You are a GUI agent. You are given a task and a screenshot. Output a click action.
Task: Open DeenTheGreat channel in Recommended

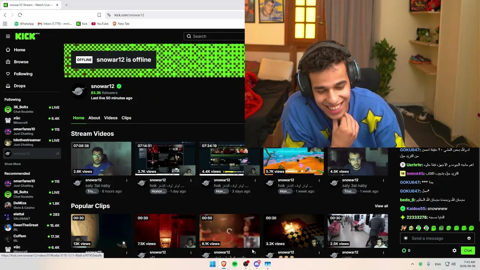point(32,227)
